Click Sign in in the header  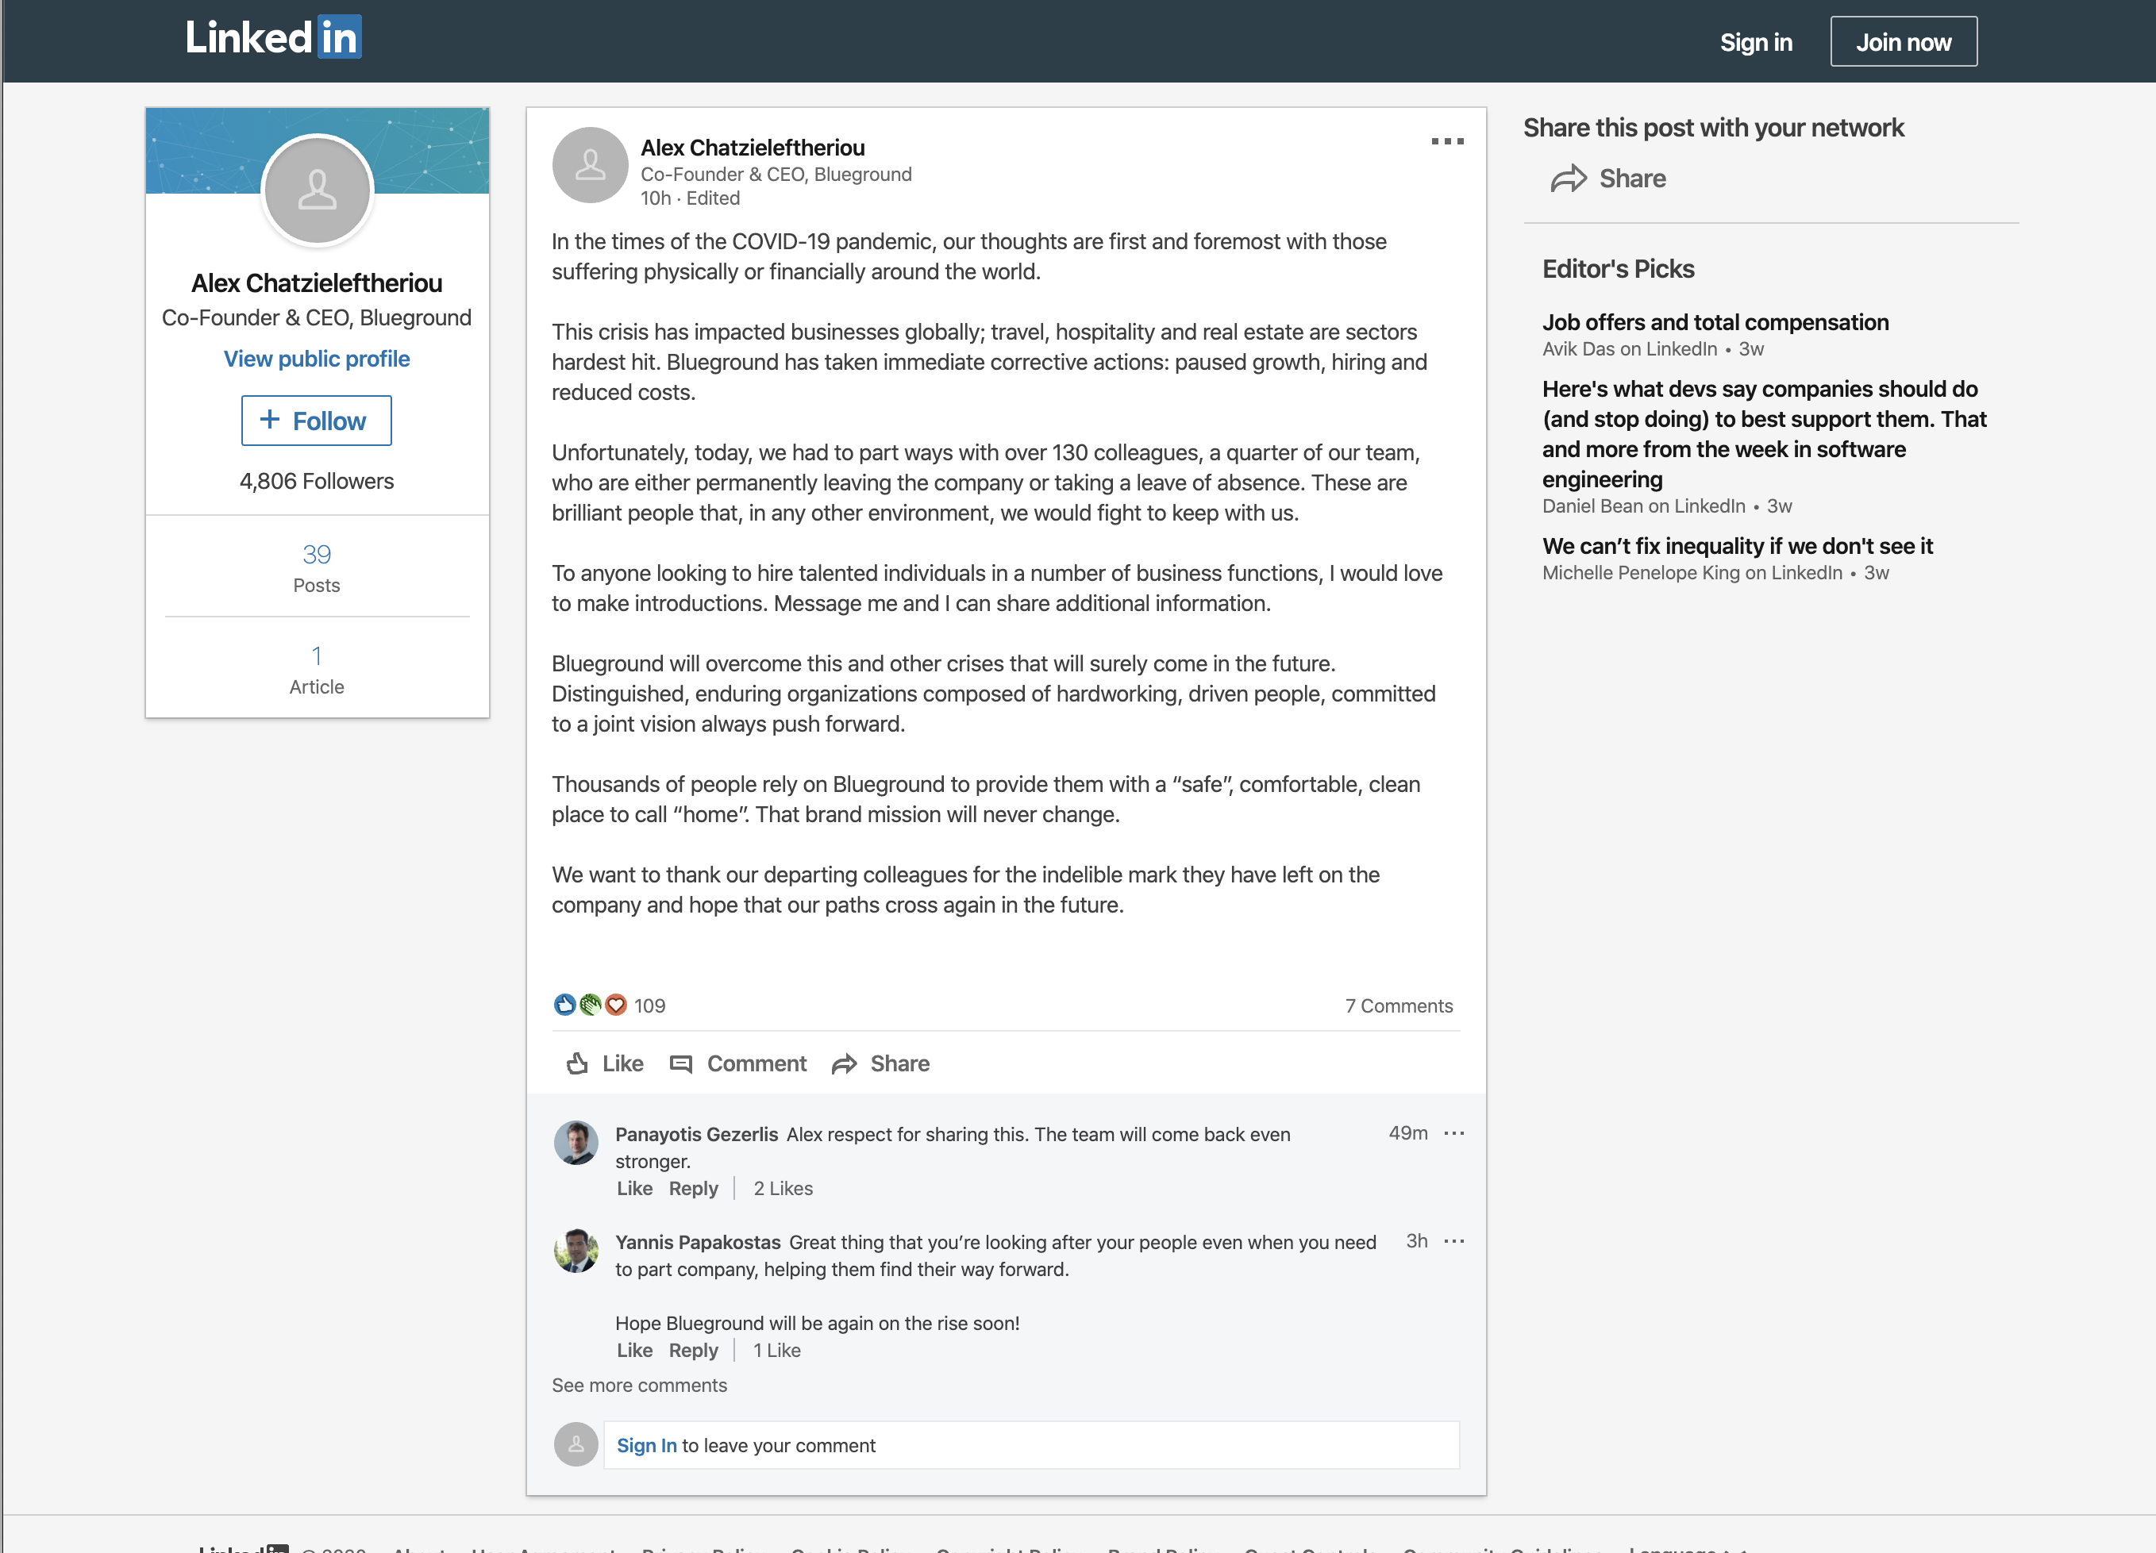1756,42
